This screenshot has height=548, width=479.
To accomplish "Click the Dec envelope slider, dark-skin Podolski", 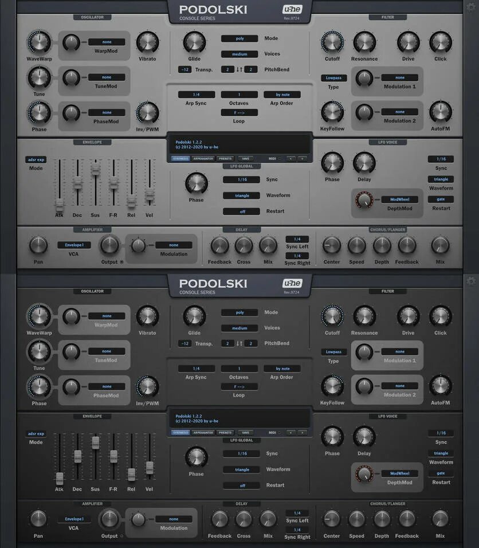I will pos(77,456).
